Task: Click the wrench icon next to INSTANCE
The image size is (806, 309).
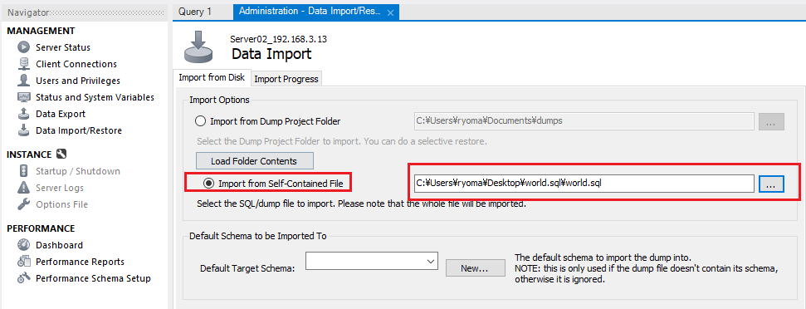Action: [x=61, y=154]
